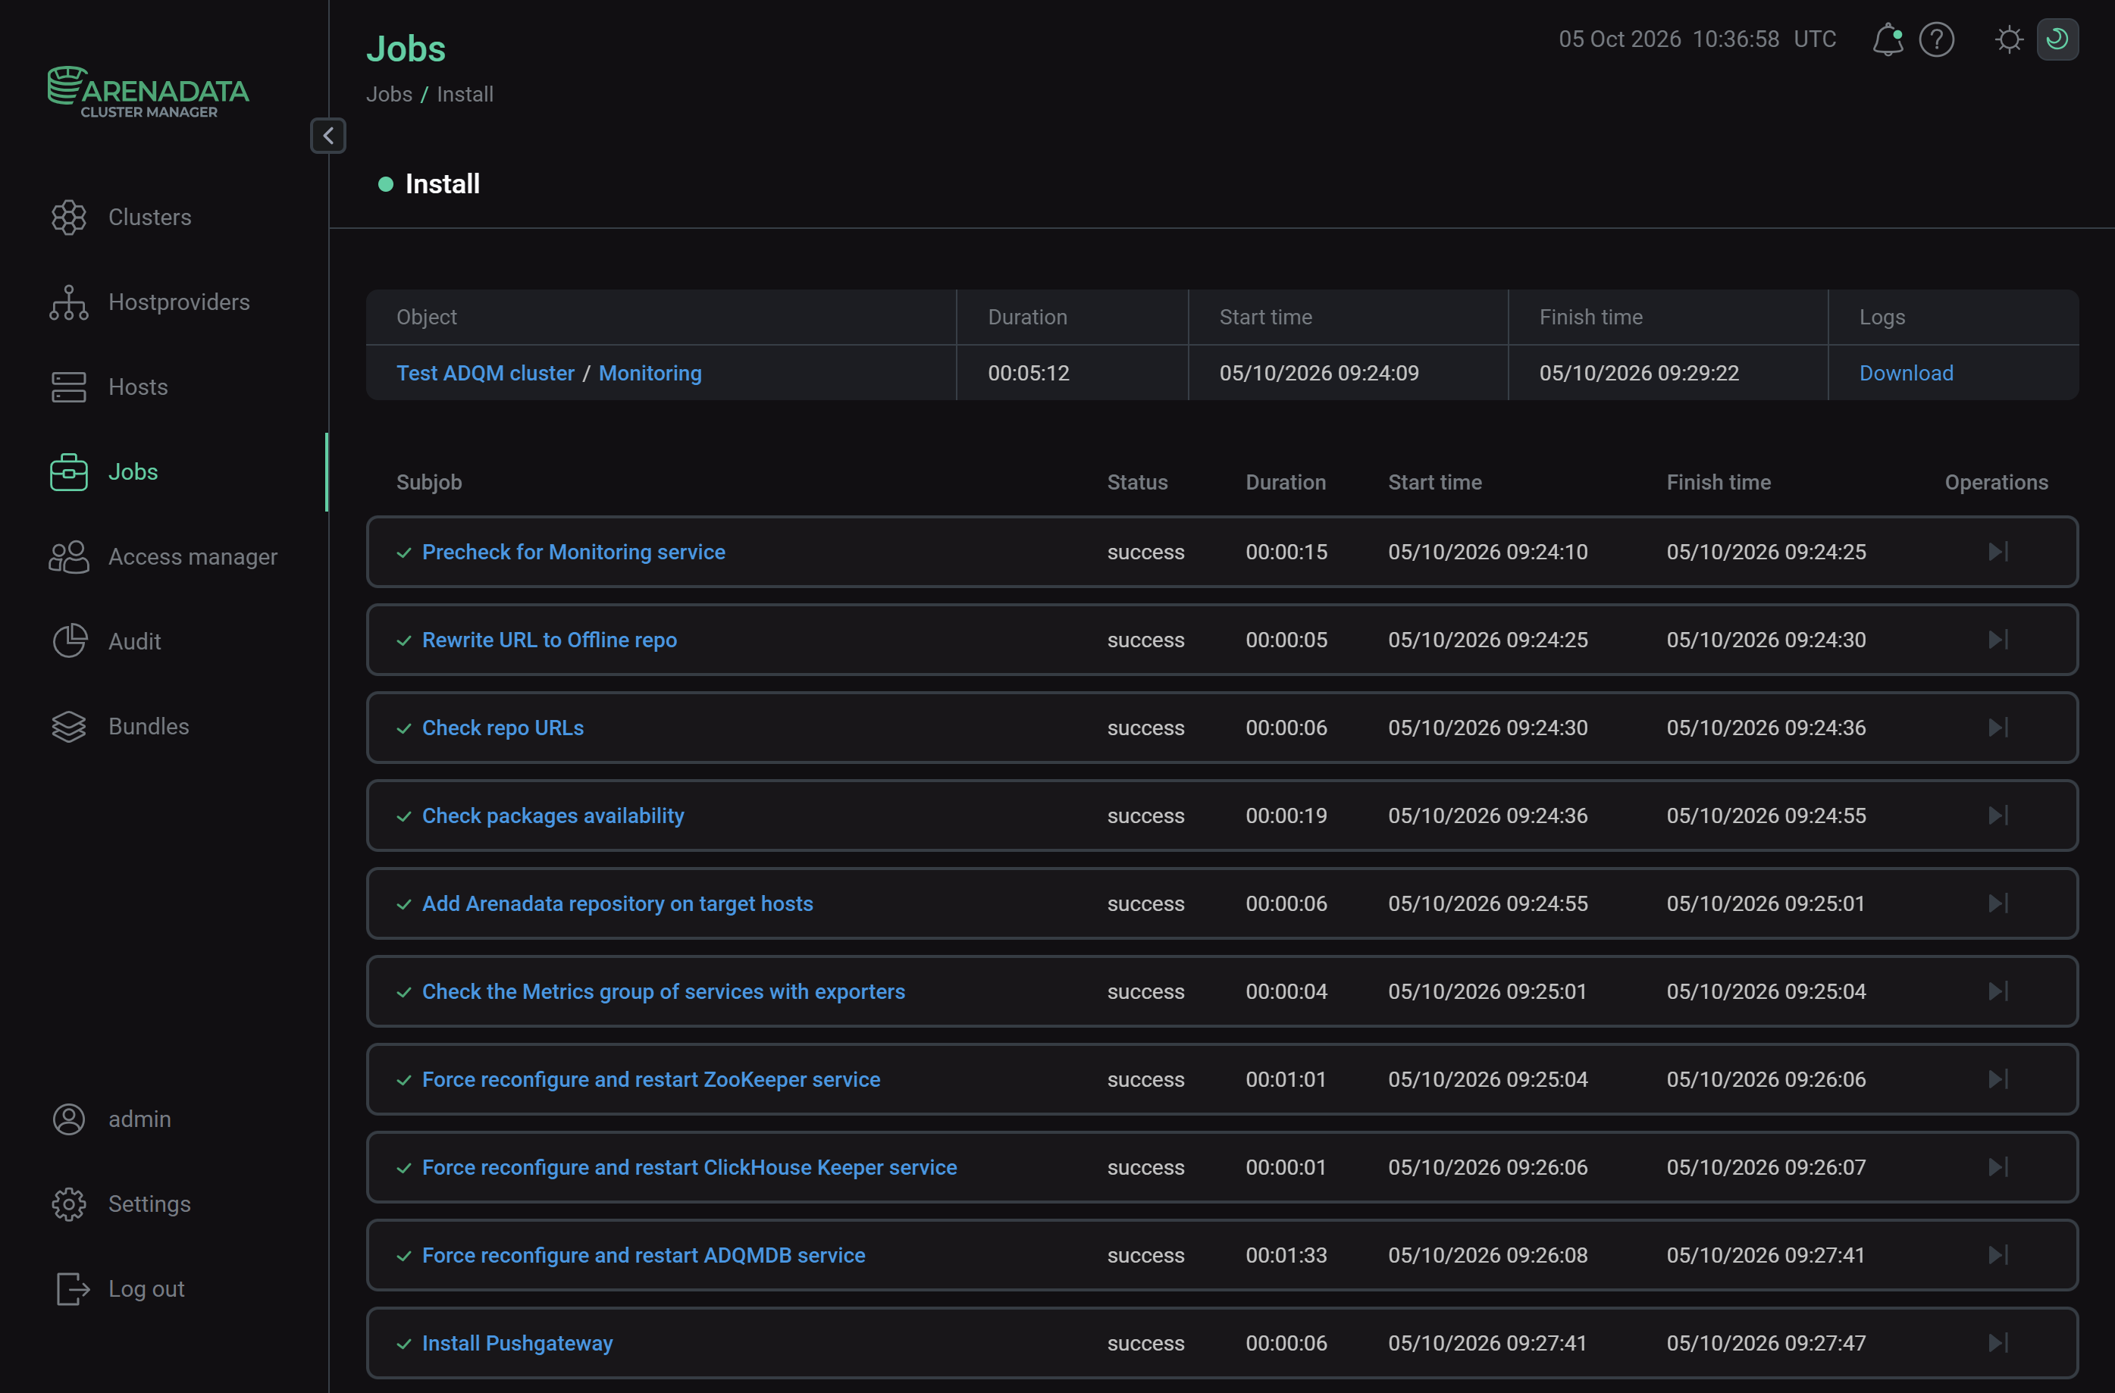The width and height of the screenshot is (2115, 1393).
Task: Open Check packages availability subjob
Action: (553, 815)
